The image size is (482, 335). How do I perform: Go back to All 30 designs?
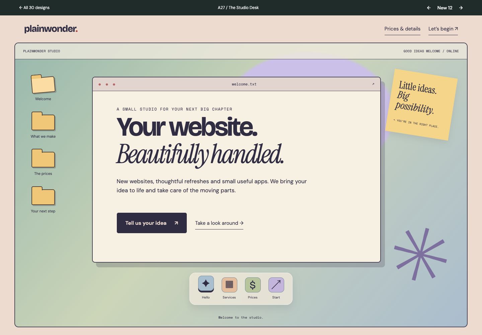click(34, 8)
